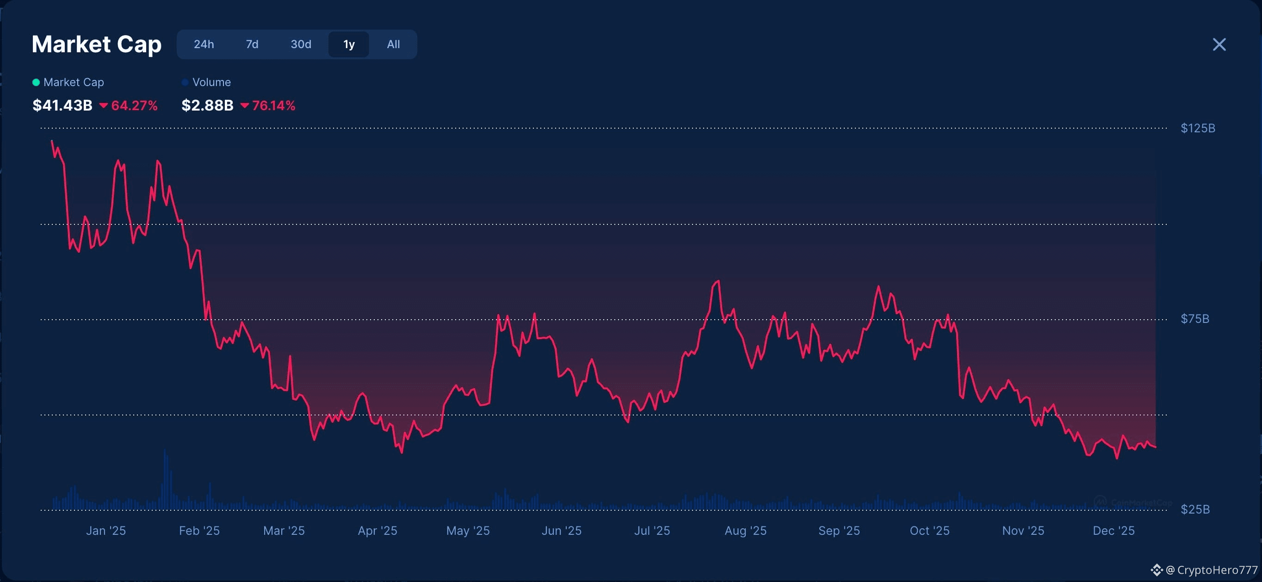
Task: Click the $125B y-axis label
Action: (x=1197, y=128)
